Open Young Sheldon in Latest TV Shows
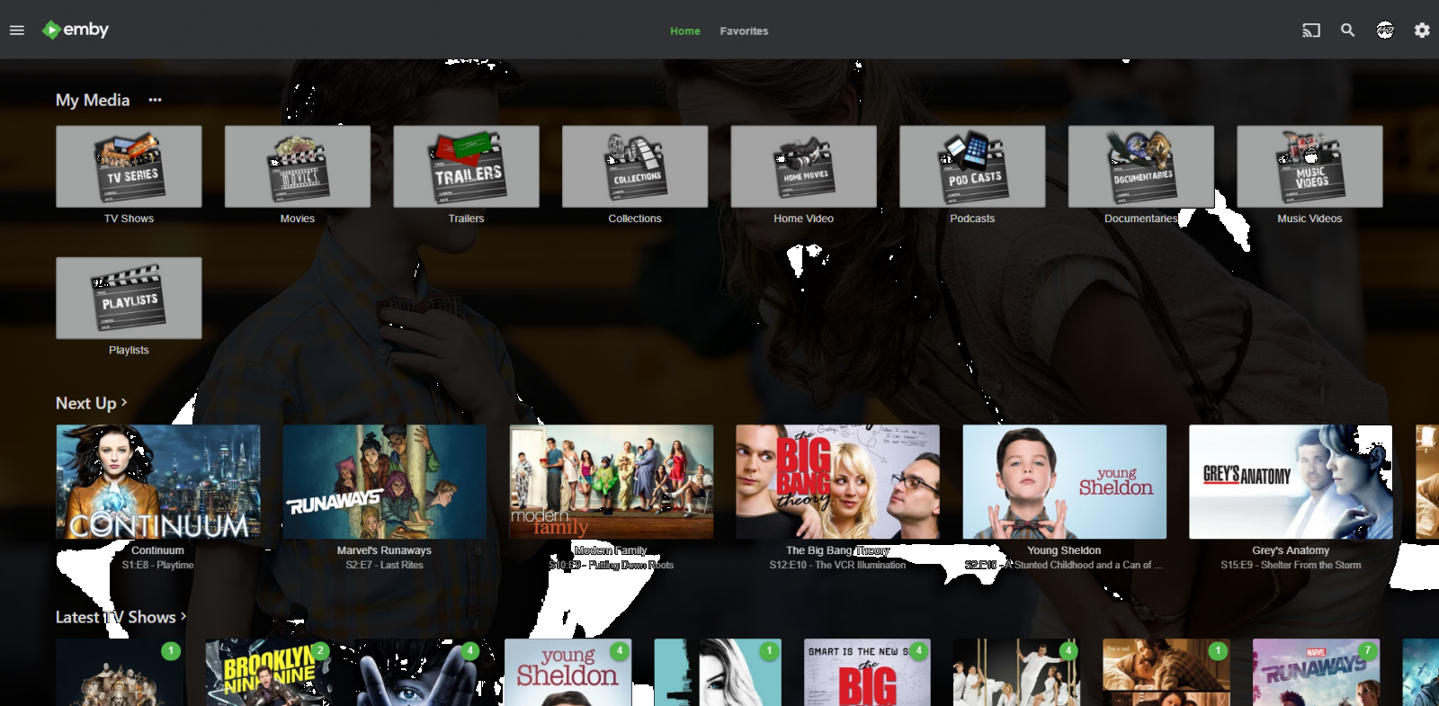The width and height of the screenshot is (1439, 706). point(568,673)
